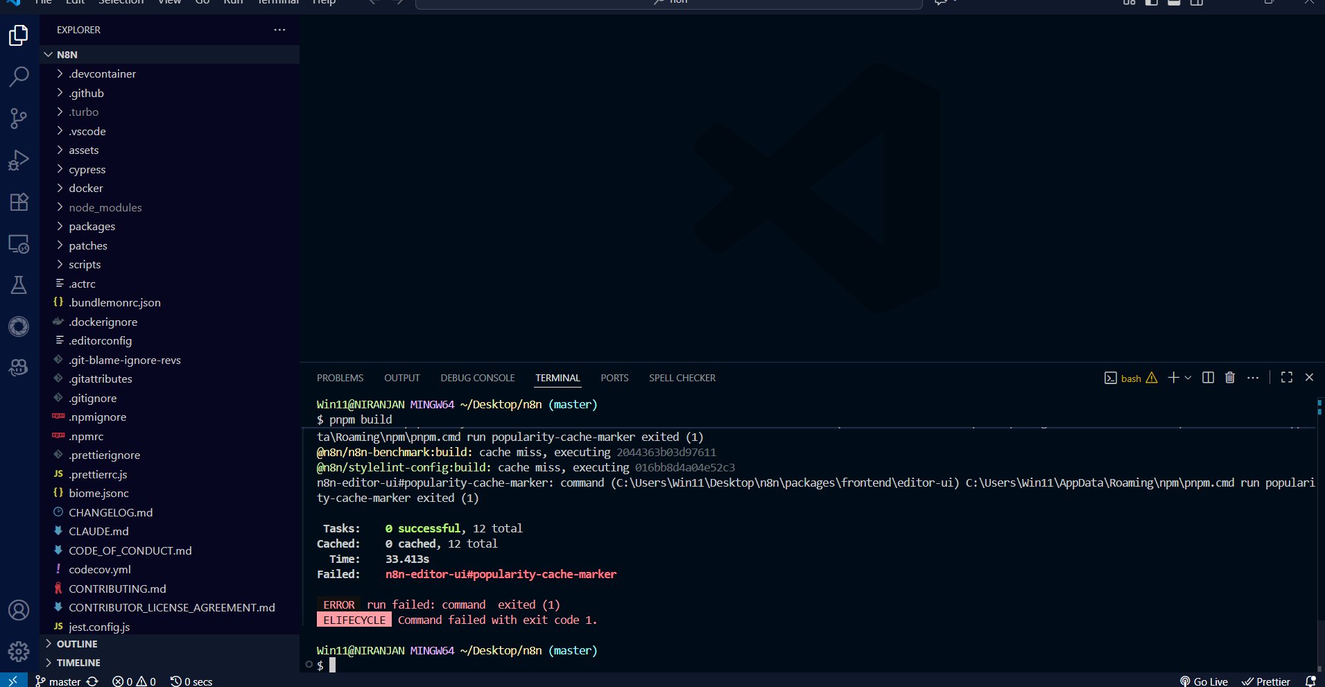Open the CHANGELOG.md file
Image resolution: width=1325 pixels, height=687 pixels.
pos(110,512)
